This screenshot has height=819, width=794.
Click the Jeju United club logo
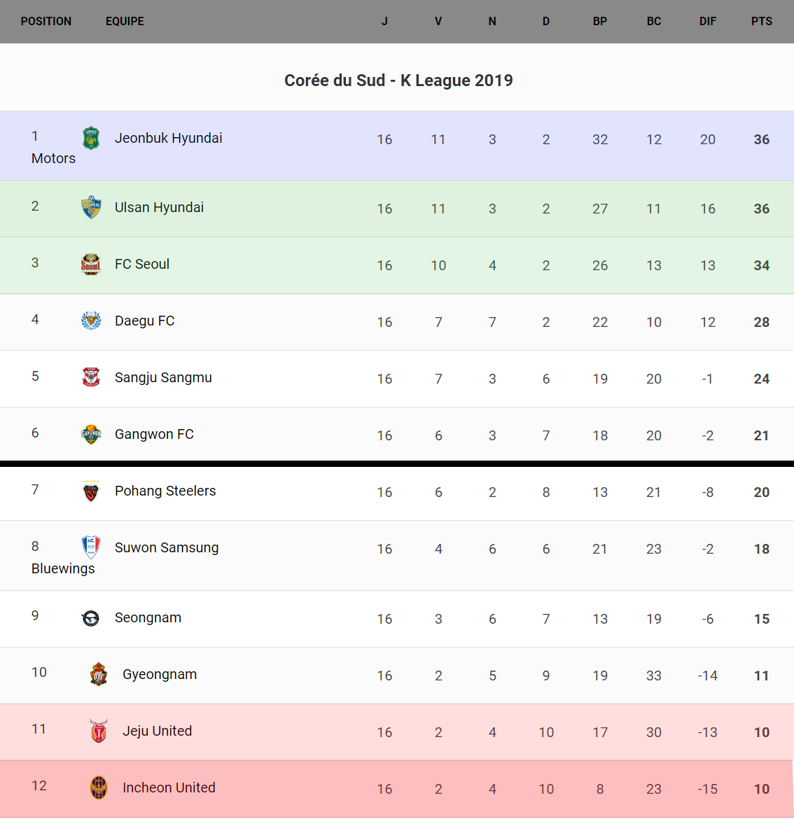[99, 731]
